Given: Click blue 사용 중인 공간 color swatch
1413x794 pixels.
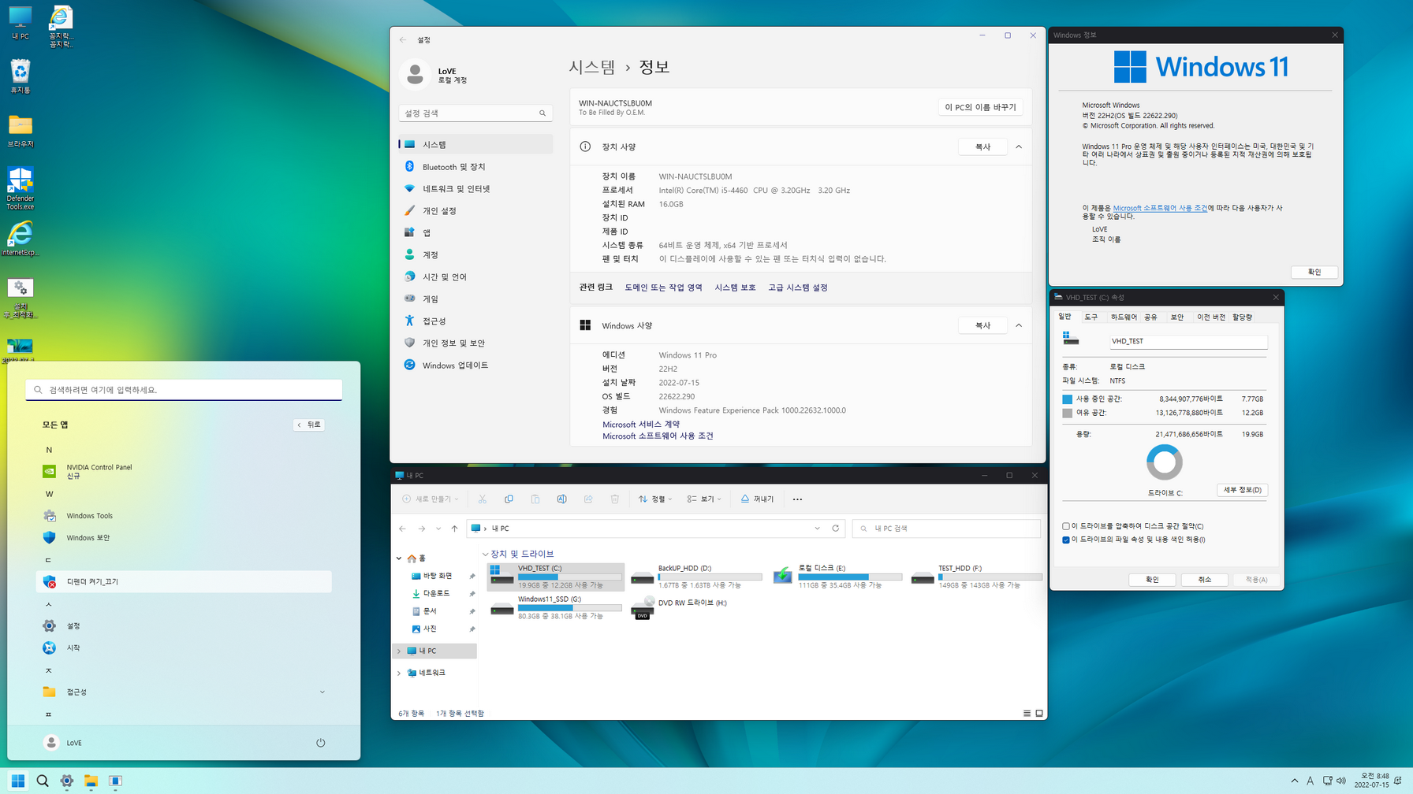Looking at the screenshot, I should click(x=1067, y=399).
